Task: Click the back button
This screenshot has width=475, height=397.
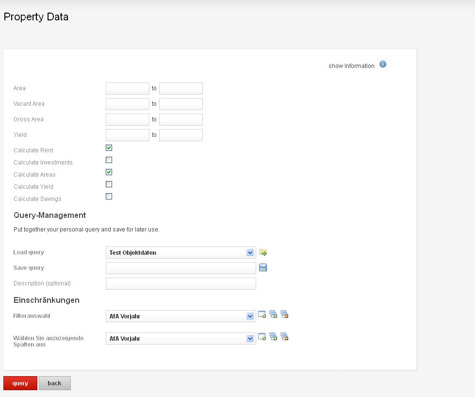Action: pyautogui.click(x=55, y=383)
